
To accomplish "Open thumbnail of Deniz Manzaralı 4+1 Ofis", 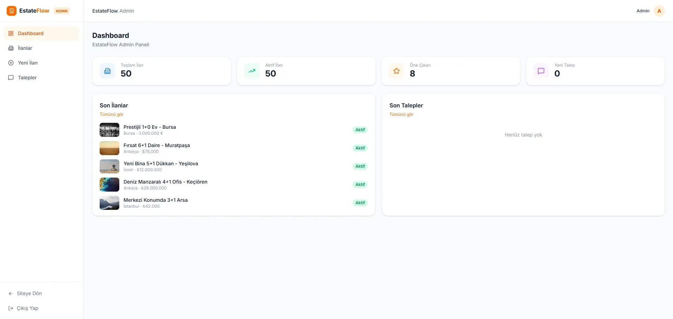I will click(x=109, y=185).
